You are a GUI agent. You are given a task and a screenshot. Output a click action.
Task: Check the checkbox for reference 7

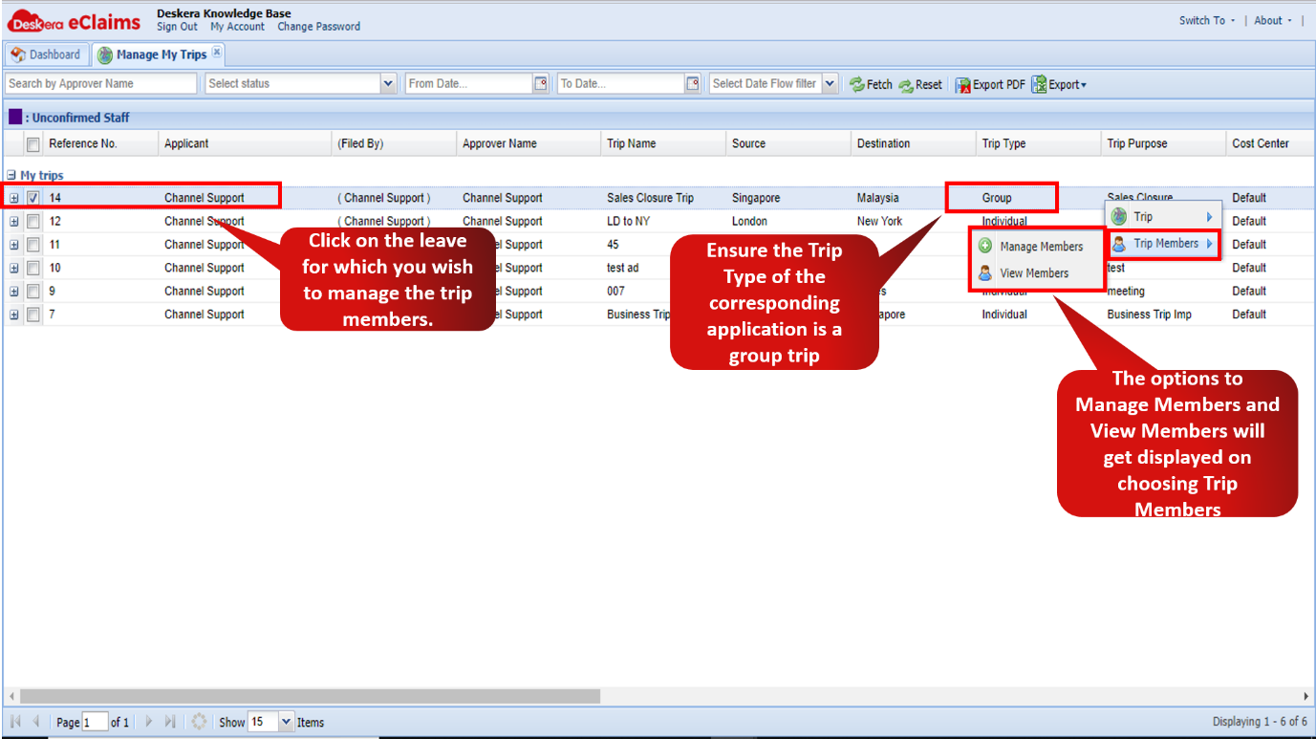(x=33, y=315)
